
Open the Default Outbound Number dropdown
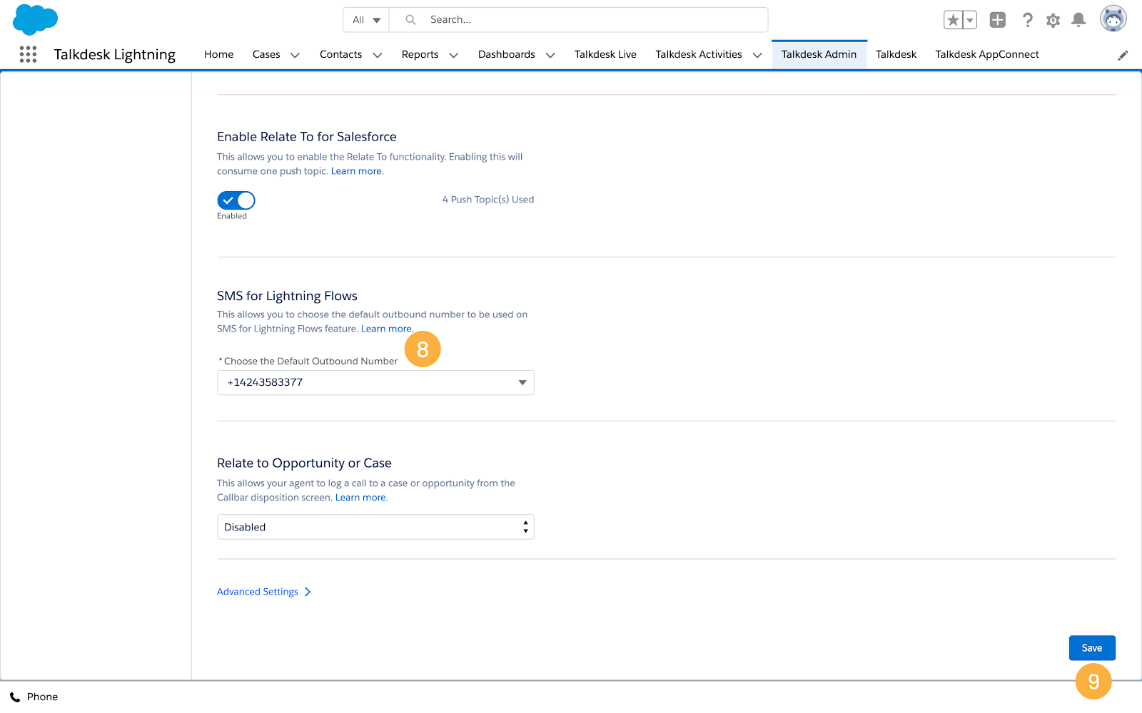[375, 383]
